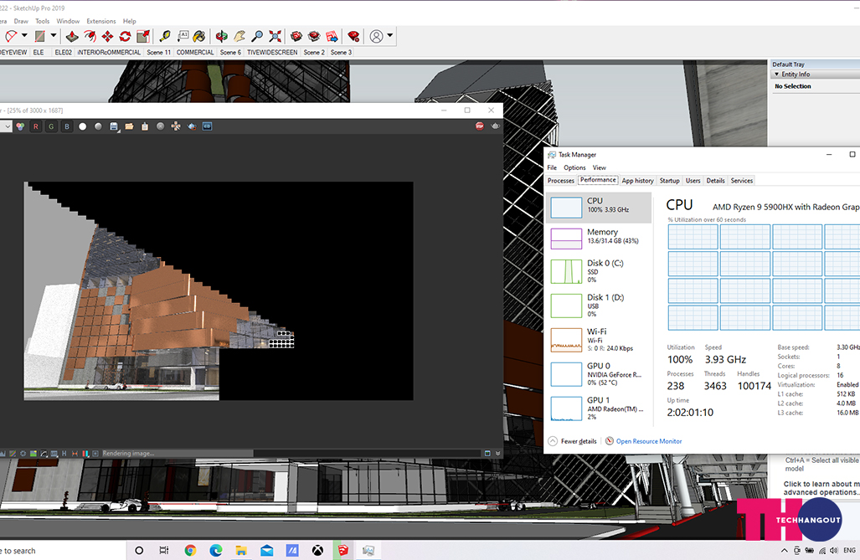Select the Arc drawing tool

pyautogui.click(x=10, y=37)
